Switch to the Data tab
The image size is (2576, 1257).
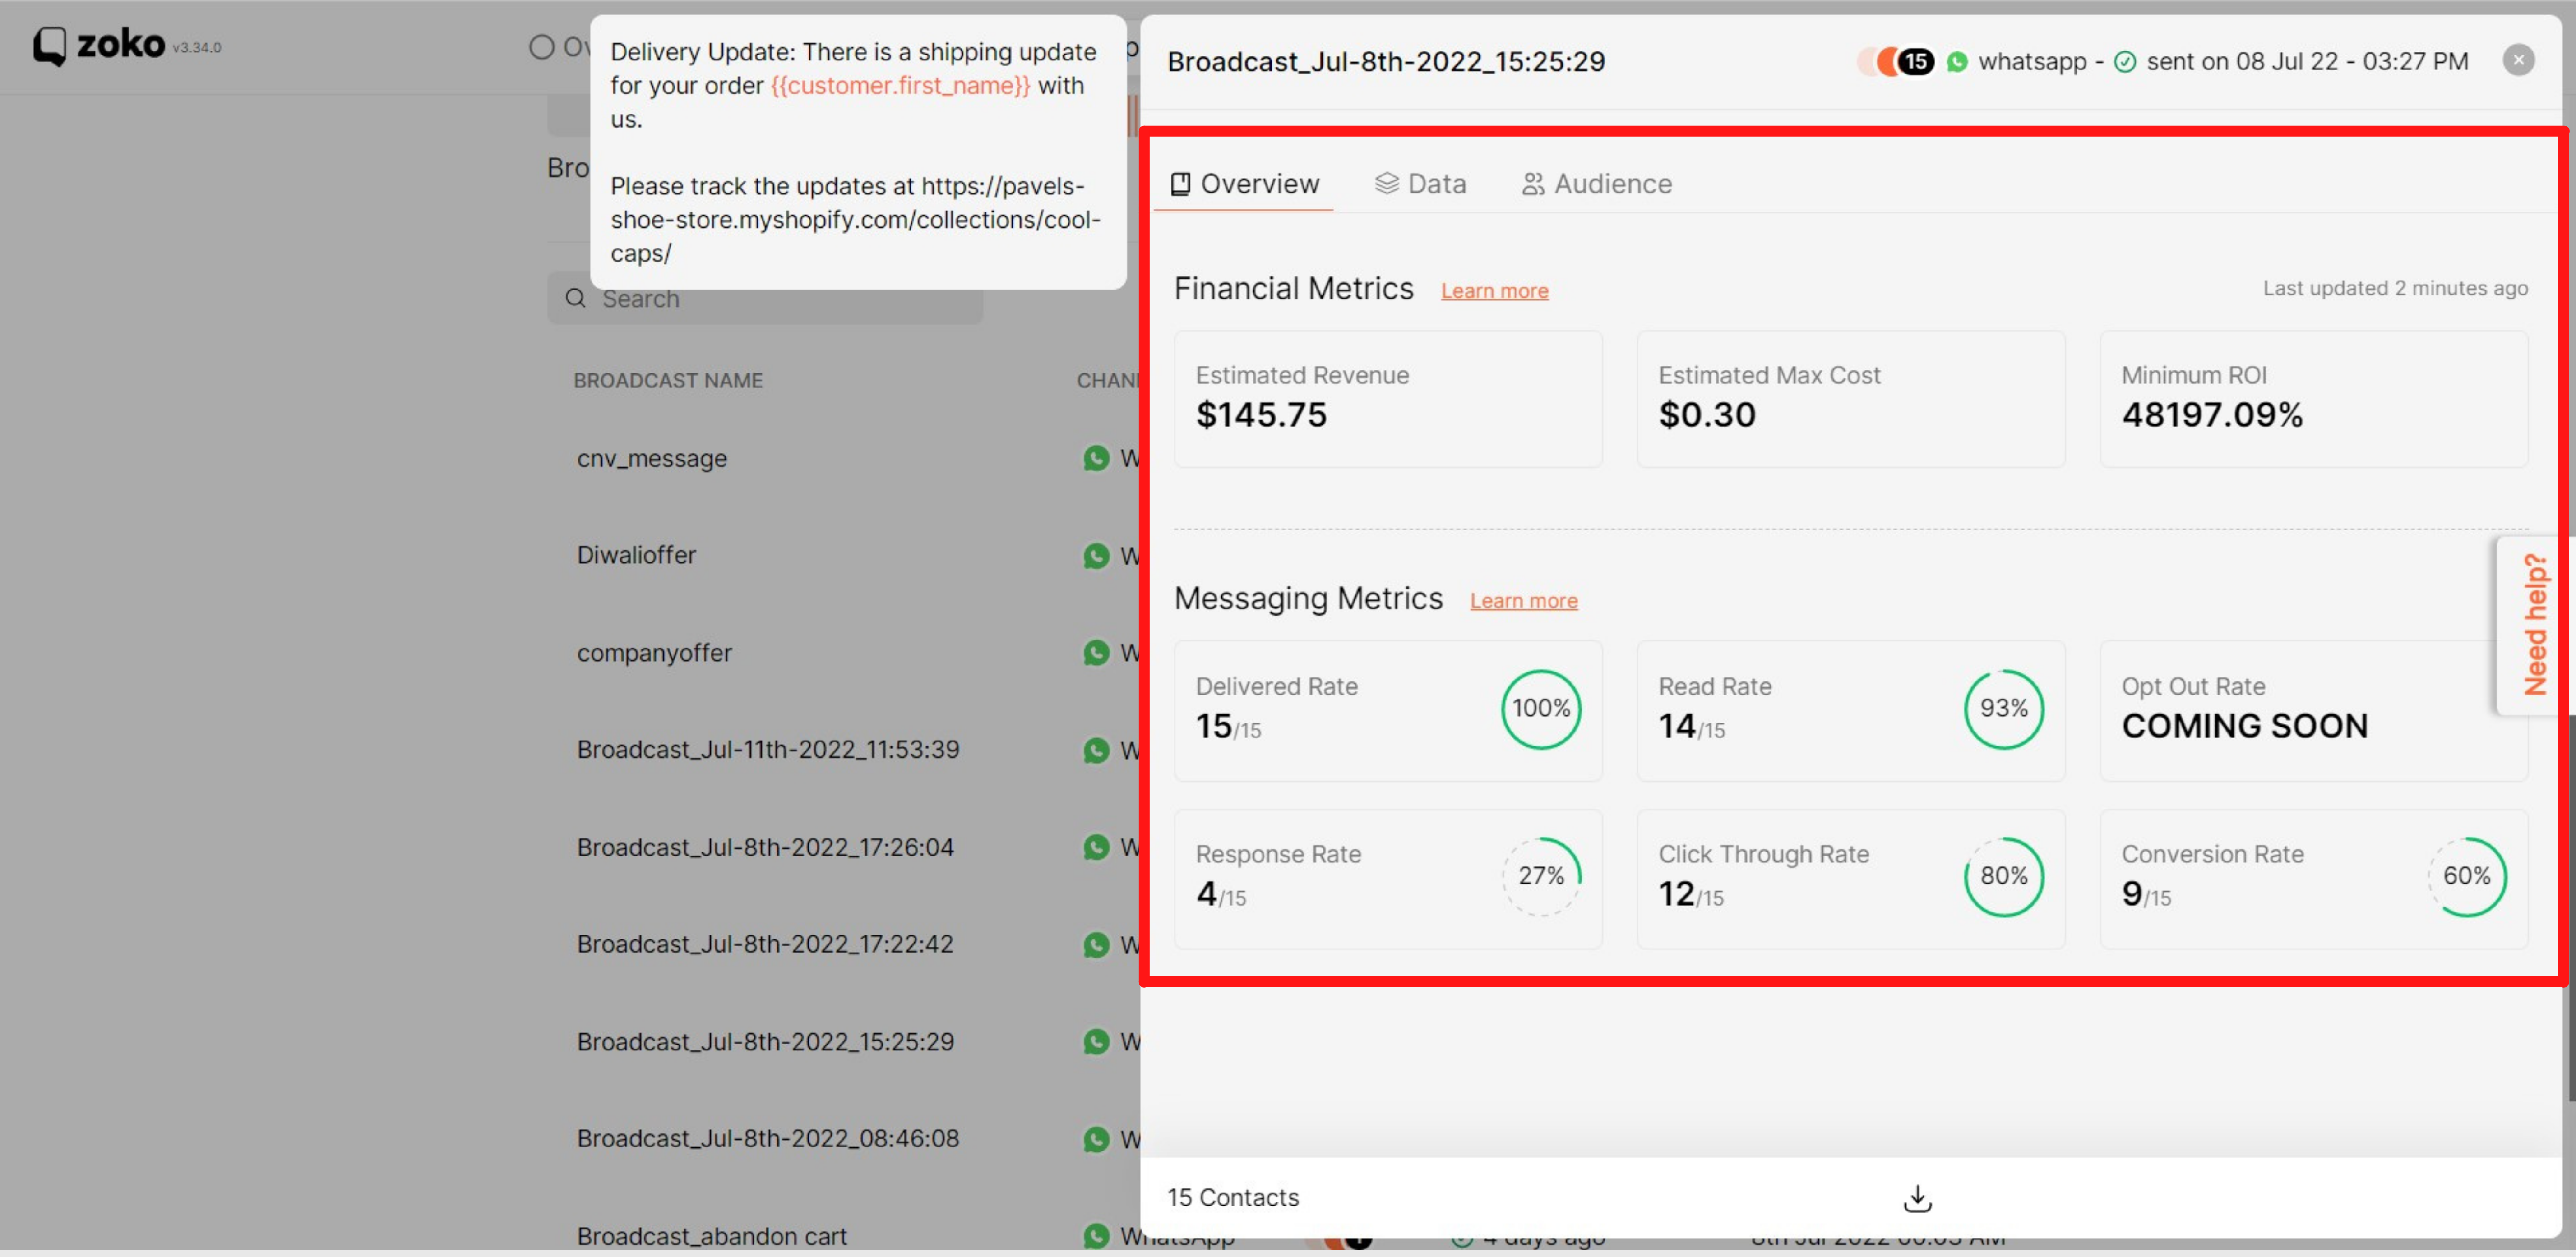[1420, 184]
